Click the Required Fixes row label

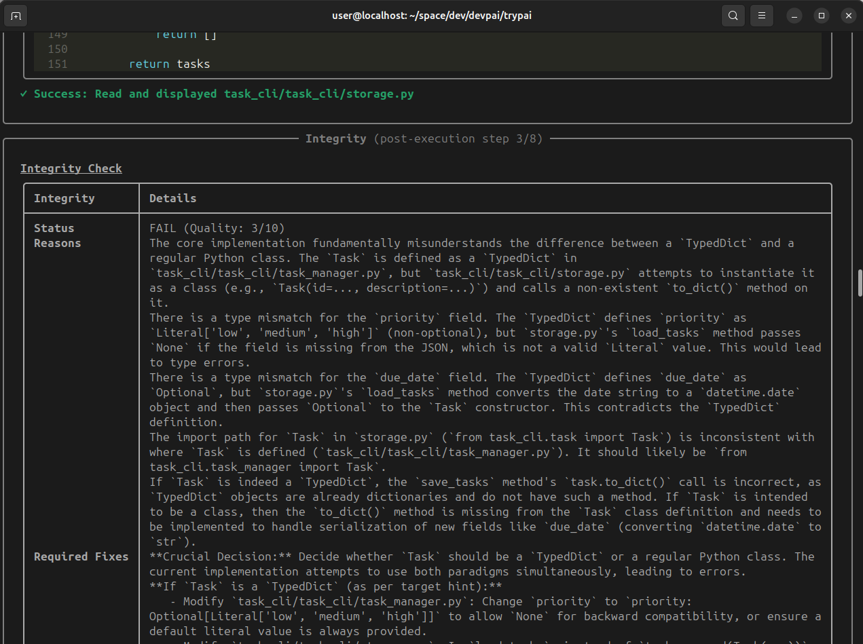(x=81, y=556)
